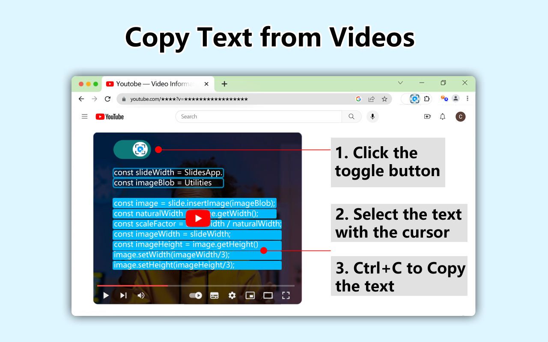Bookmark the page with the star icon

(384, 99)
